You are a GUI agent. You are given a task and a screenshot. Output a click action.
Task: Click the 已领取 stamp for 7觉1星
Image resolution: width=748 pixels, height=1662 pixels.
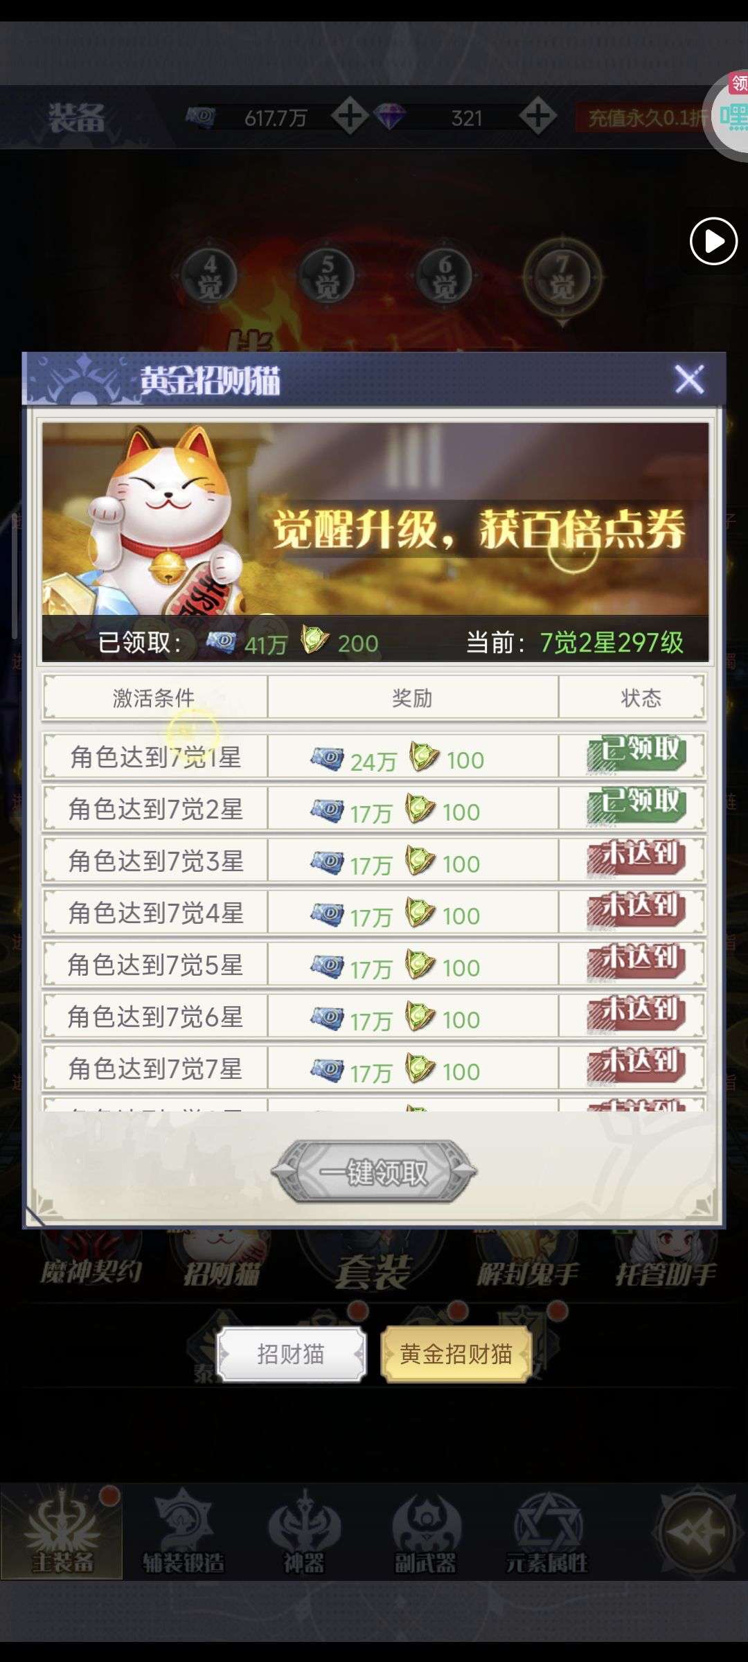tap(637, 754)
